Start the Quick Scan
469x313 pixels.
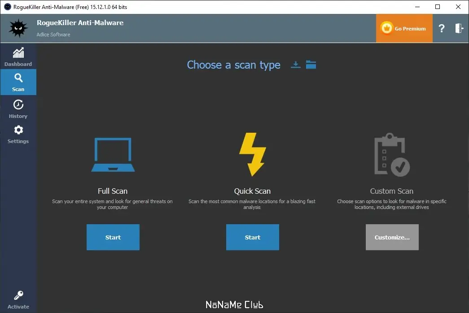252,237
